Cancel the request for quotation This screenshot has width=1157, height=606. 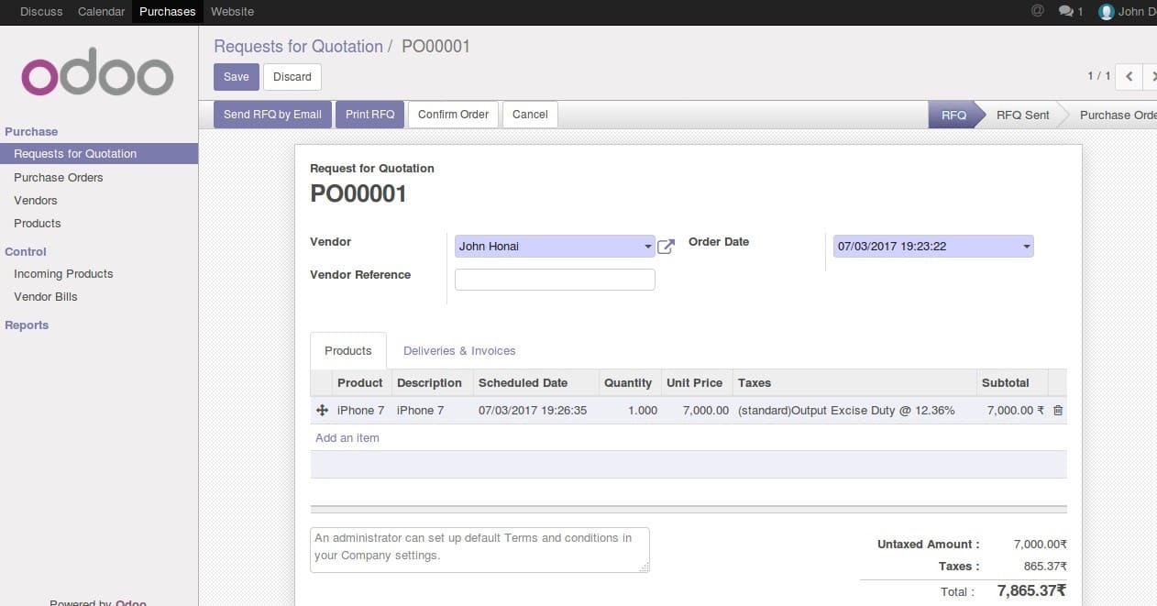(530, 115)
